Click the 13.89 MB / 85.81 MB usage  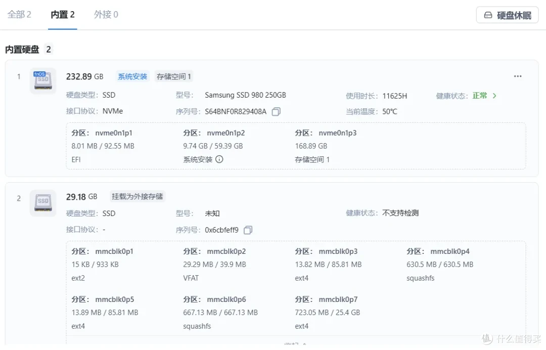pyautogui.click(x=105, y=313)
